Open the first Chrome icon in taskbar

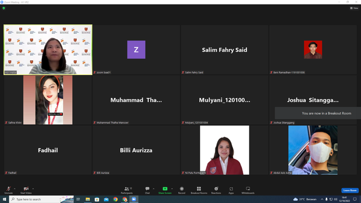(x=116, y=199)
